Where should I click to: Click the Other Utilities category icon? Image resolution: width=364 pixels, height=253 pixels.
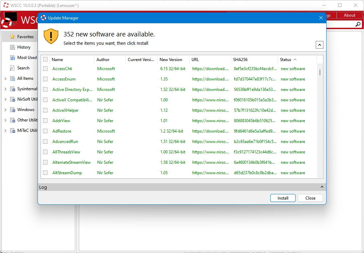click(x=12, y=120)
